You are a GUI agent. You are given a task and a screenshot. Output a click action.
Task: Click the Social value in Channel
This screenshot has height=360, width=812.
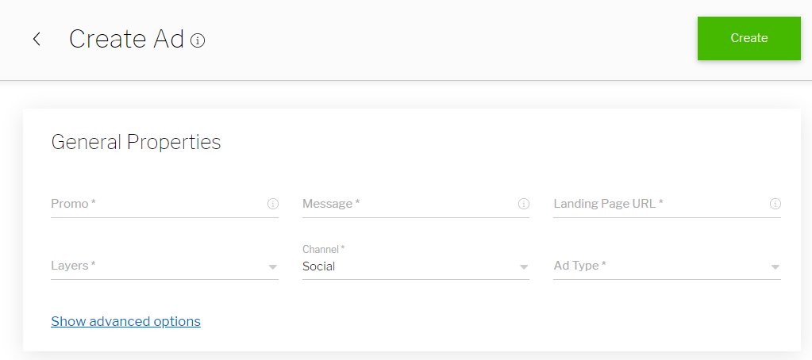click(319, 266)
